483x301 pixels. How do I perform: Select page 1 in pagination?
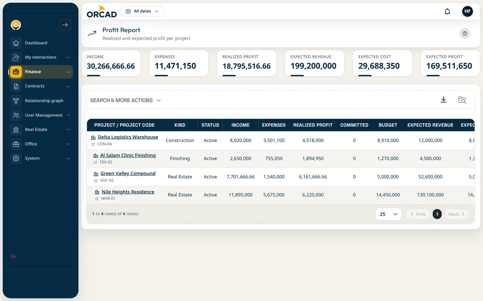tap(437, 214)
